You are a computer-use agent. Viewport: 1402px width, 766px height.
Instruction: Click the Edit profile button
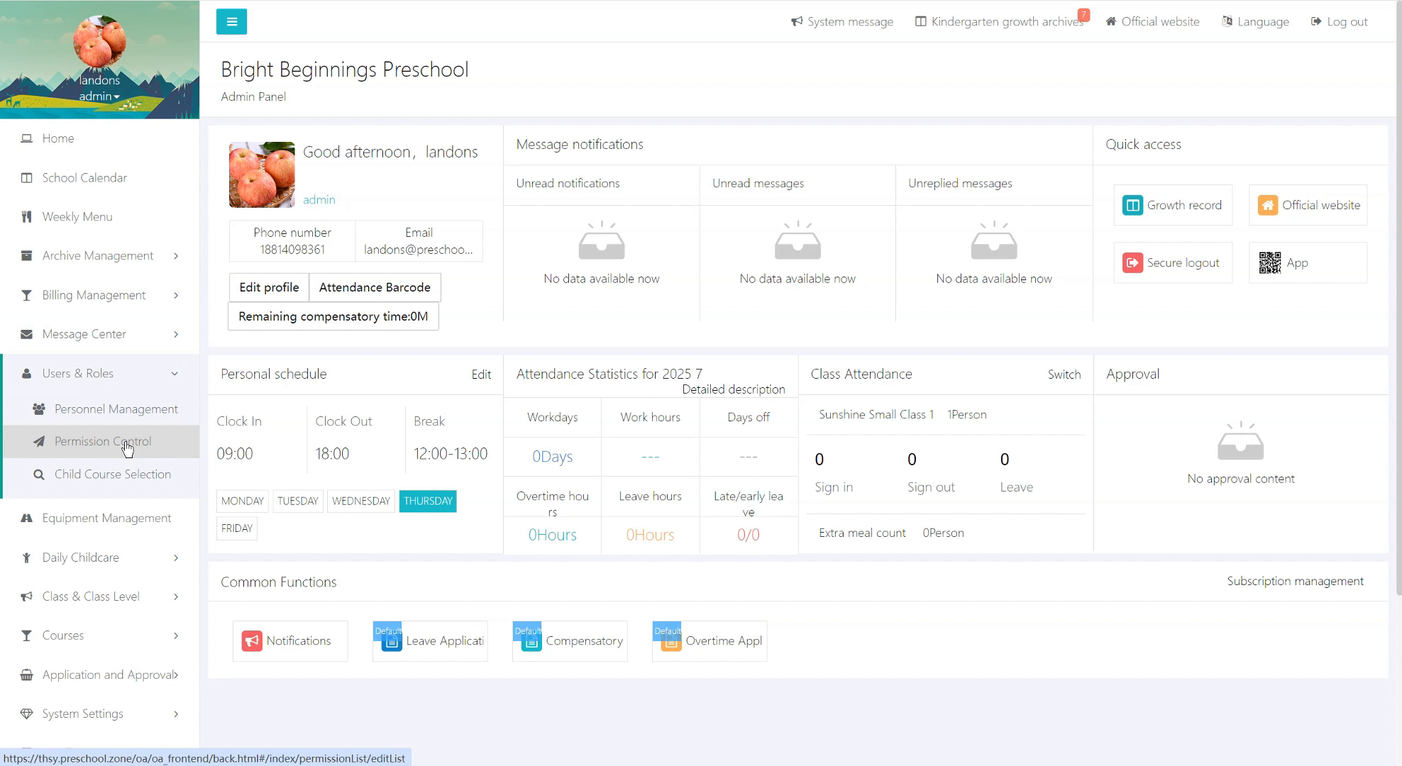pos(269,287)
